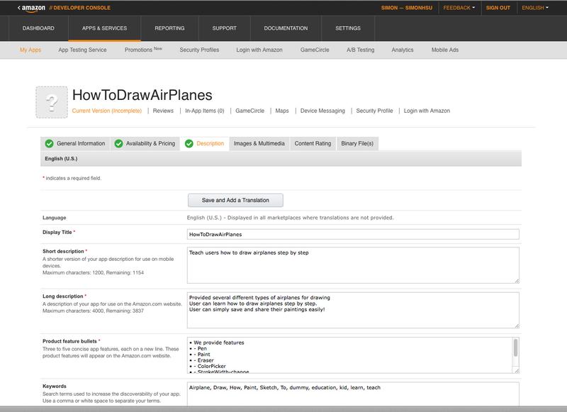Viewport: 567px width, 412px height.
Task: Open the app's GameCircle link under the title
Action: (x=250, y=111)
